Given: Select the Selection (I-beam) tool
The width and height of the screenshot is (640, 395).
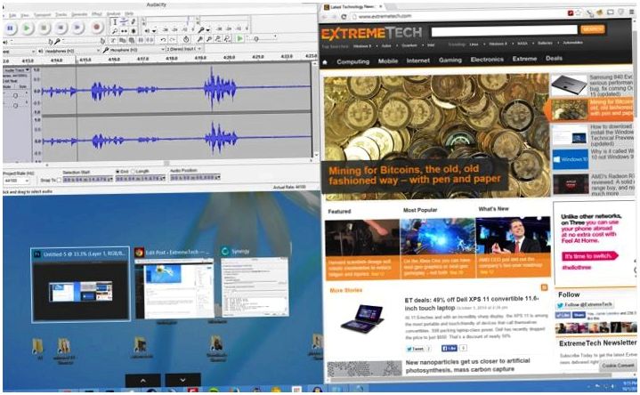Looking at the screenshot, I should pos(115,22).
